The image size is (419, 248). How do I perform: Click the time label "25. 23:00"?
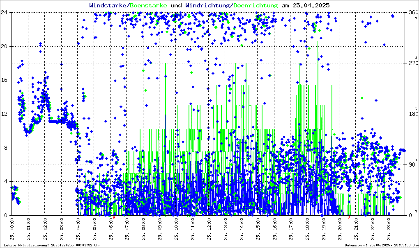(x=389, y=229)
